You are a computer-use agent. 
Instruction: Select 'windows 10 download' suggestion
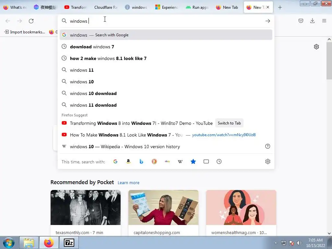(166, 93)
